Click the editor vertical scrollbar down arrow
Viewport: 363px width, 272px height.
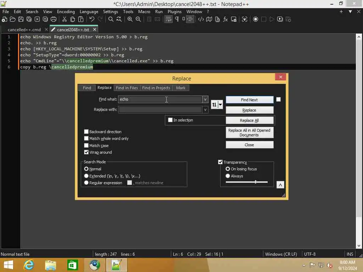coord(359,246)
